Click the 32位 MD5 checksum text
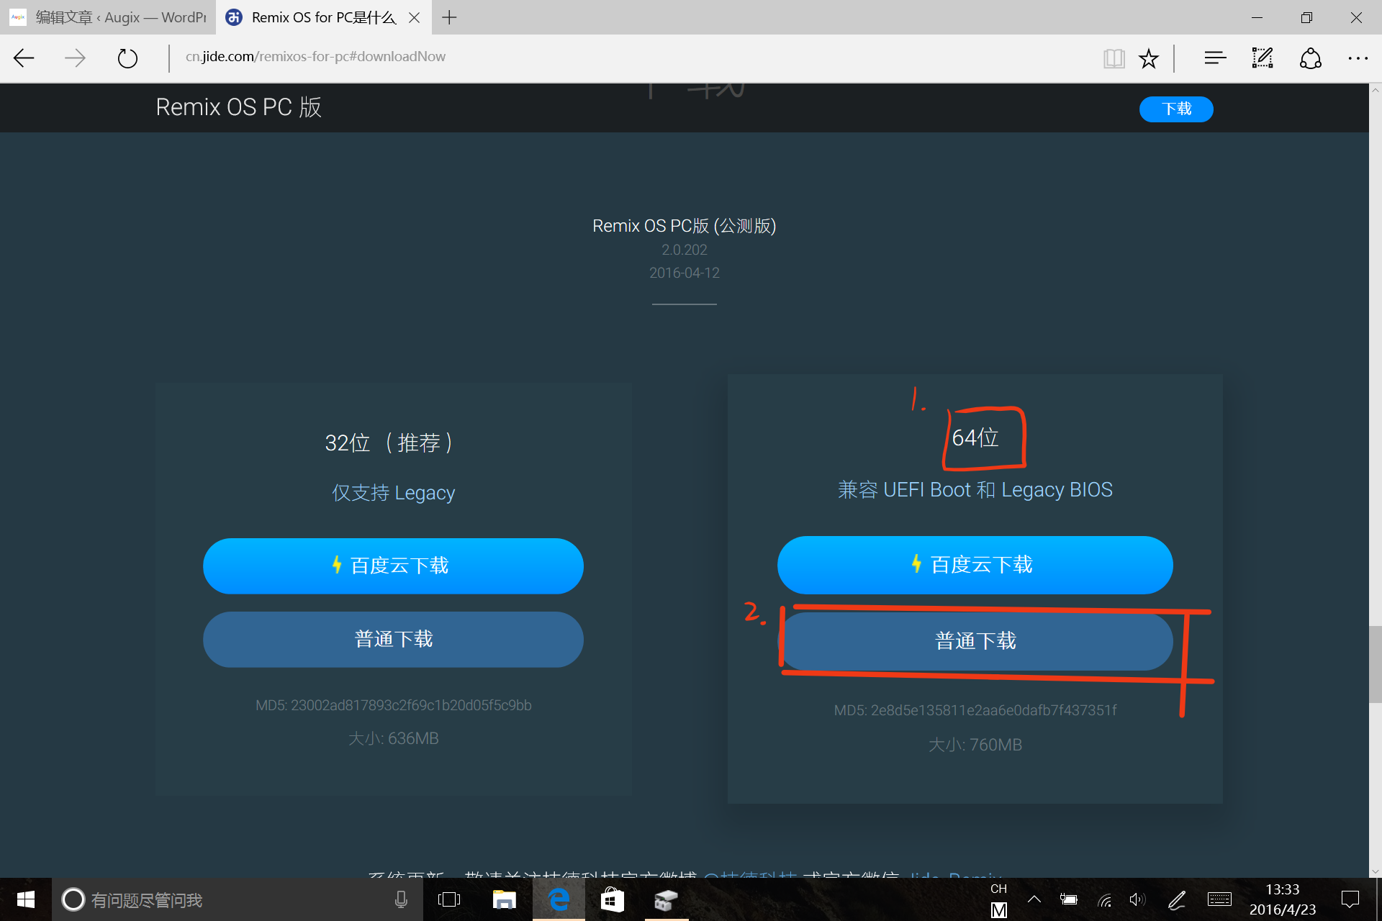 click(393, 705)
